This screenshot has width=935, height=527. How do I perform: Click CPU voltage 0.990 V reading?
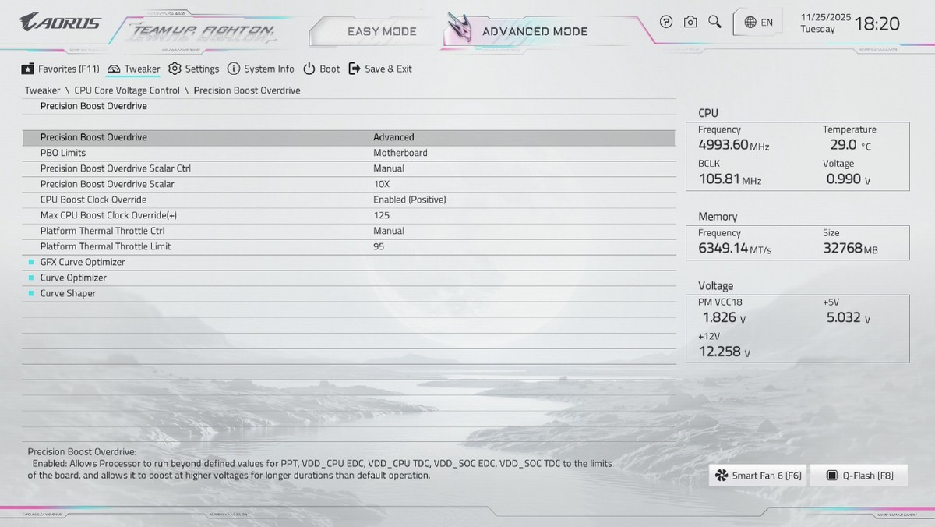849,179
